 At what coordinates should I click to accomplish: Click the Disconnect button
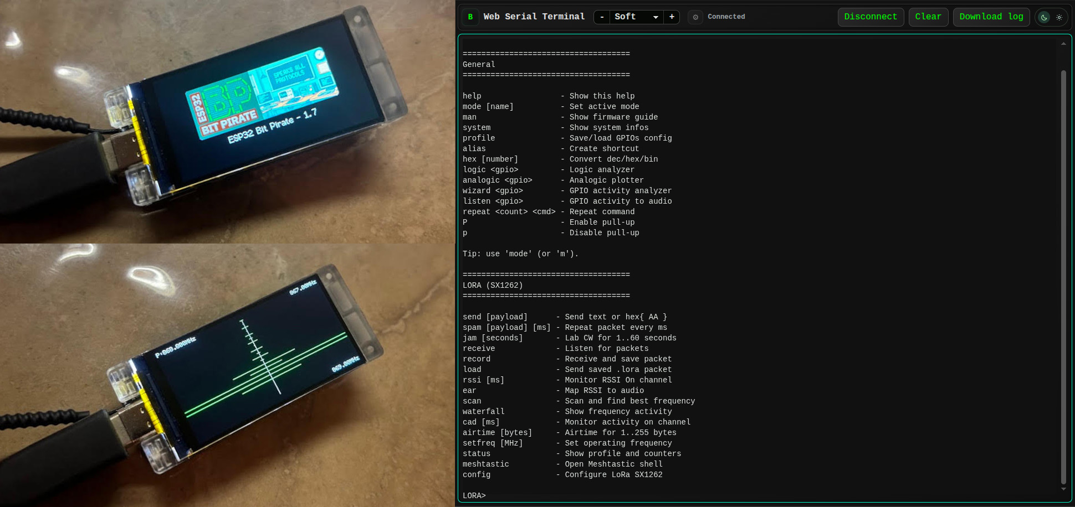871,17
